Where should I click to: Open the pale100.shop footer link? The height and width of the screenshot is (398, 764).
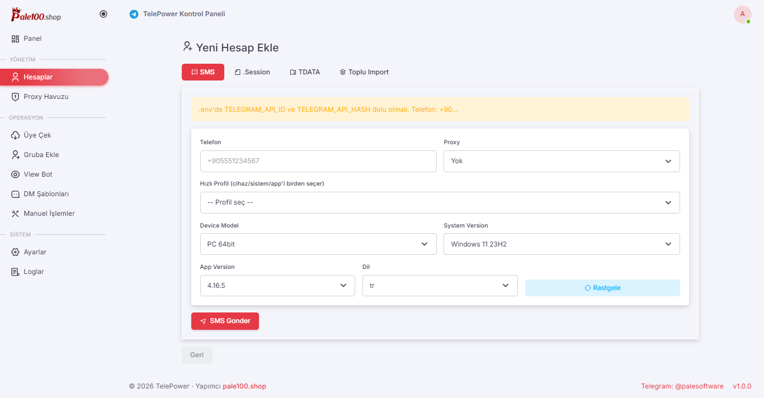[244, 386]
